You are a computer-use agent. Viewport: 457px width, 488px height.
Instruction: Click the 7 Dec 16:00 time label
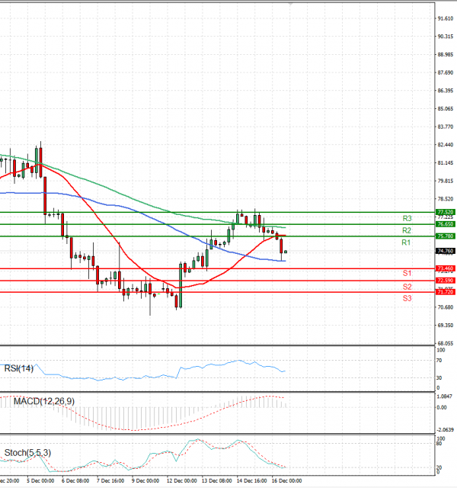click(x=110, y=481)
